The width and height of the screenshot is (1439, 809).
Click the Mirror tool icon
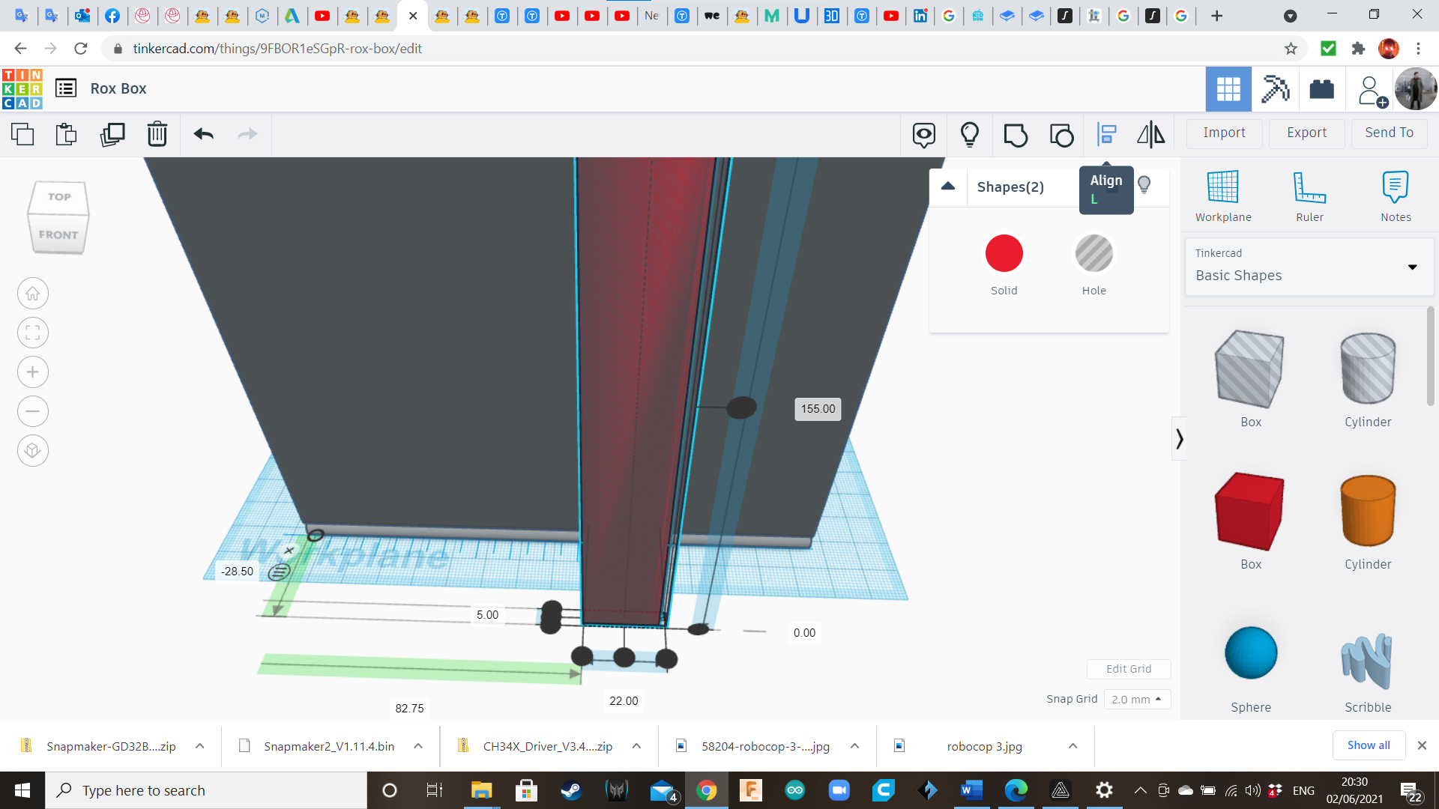coord(1150,134)
